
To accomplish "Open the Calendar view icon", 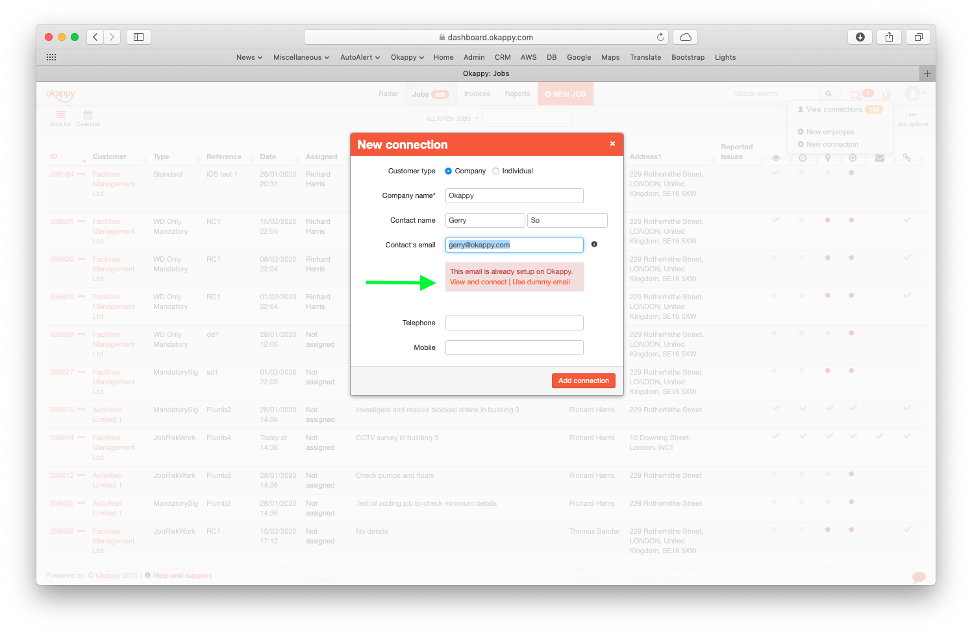I will pyautogui.click(x=88, y=115).
